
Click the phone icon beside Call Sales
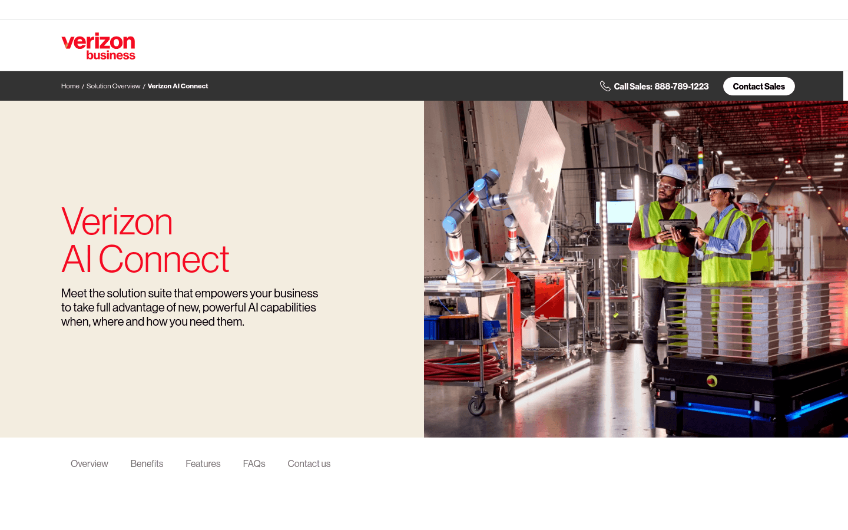605,86
